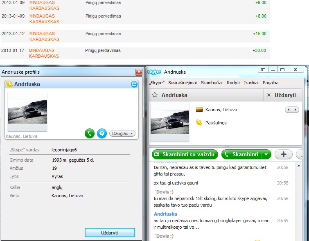Viewport: 309px width, 241px height.
Task: Click Lithuanian flag icon next to Kaunas
Action: click(199, 110)
